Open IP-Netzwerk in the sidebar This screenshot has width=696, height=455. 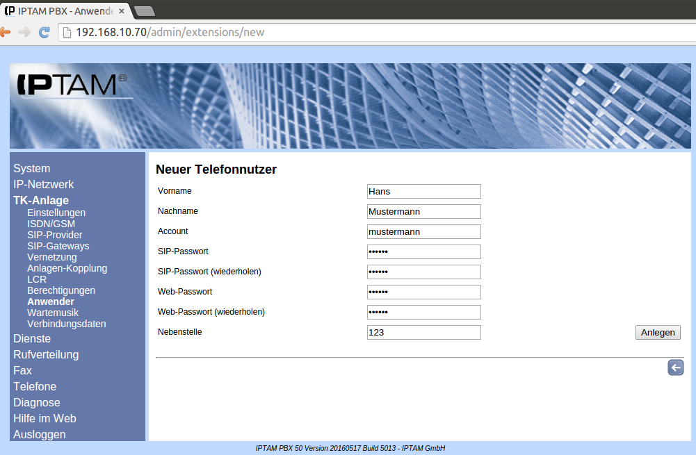(x=43, y=184)
